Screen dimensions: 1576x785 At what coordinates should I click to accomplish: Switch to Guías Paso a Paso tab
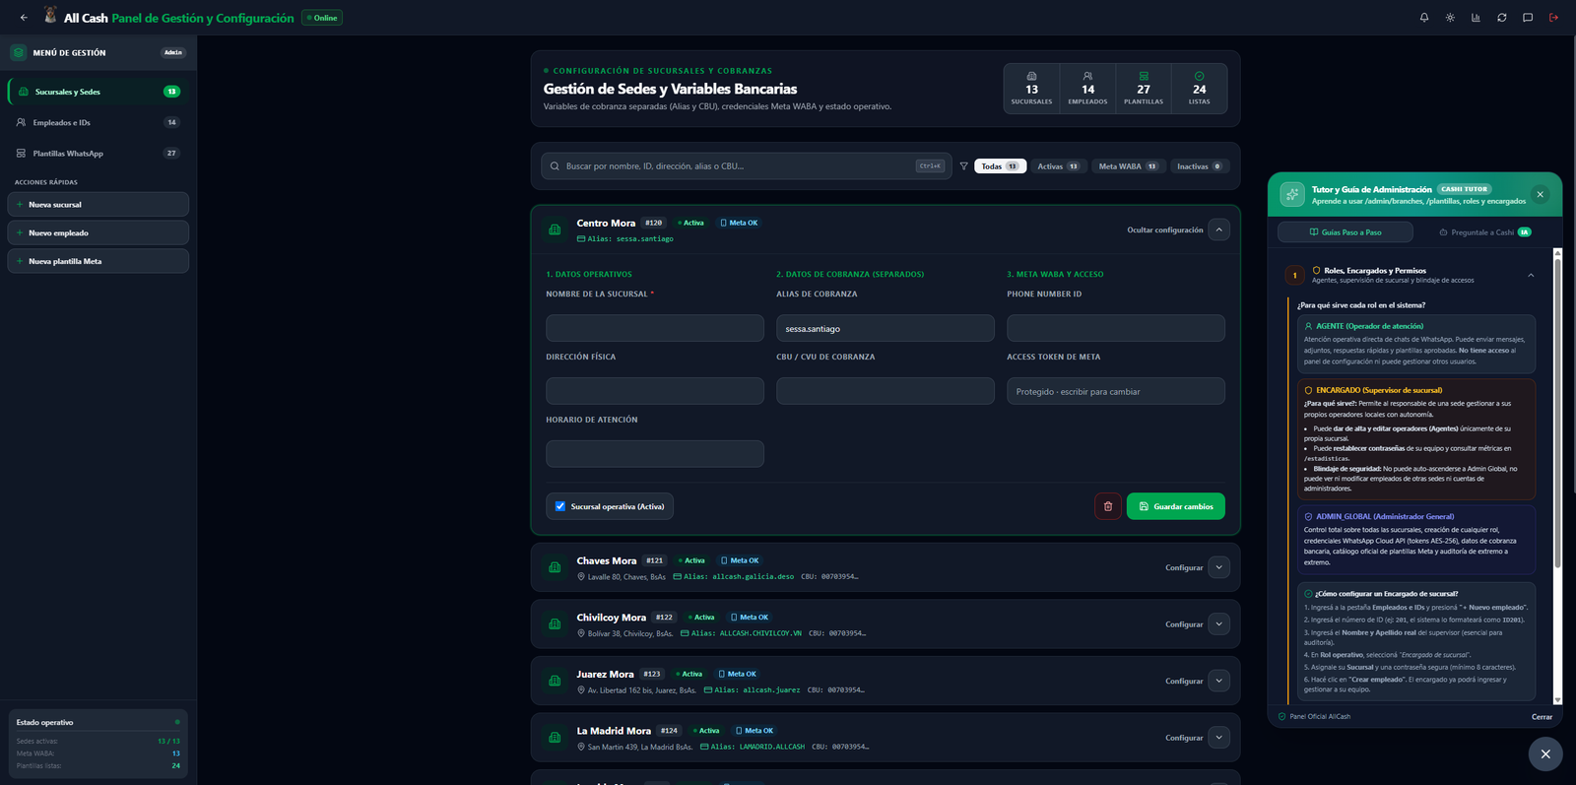[x=1346, y=232]
